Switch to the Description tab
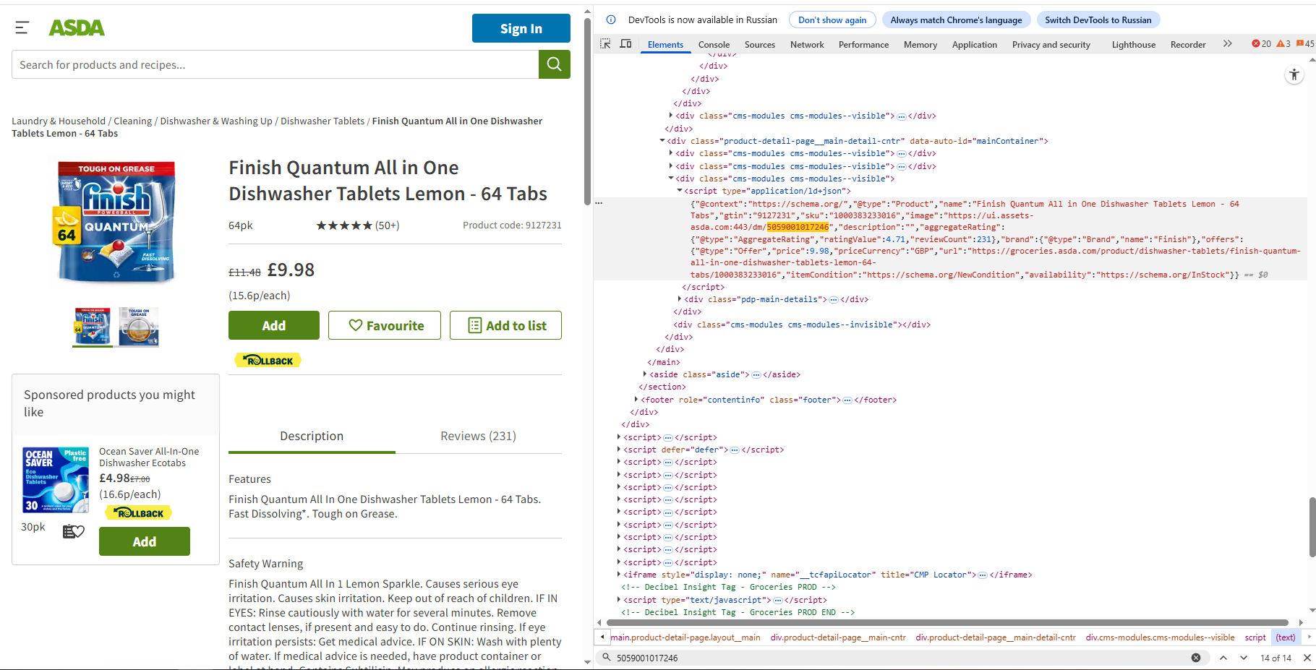 tap(312, 436)
